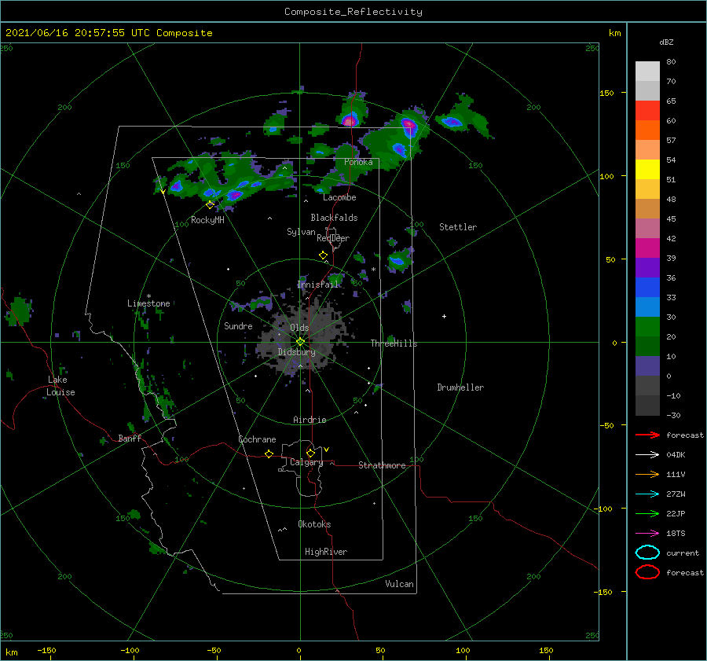Viewport: 707px width, 661px height.
Task: Click the Blackfalds town label
Action: [x=334, y=218]
